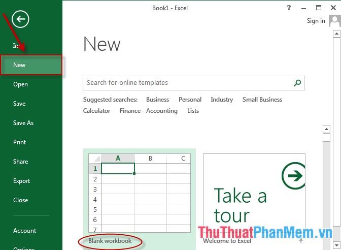Open the Export page
This screenshot has height=250, width=341.
pyautogui.click(x=21, y=181)
